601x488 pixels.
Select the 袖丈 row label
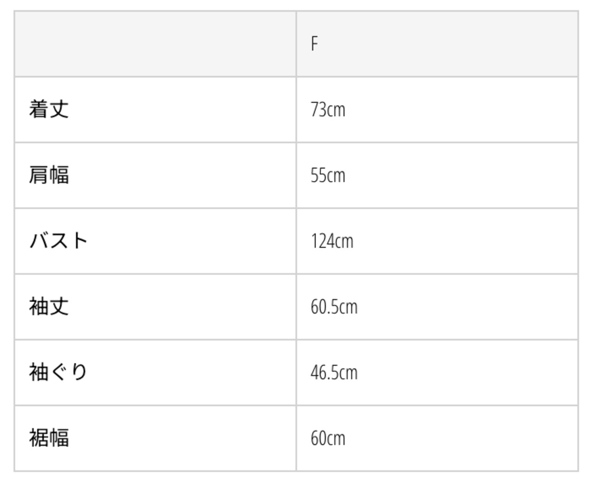[x=49, y=307]
